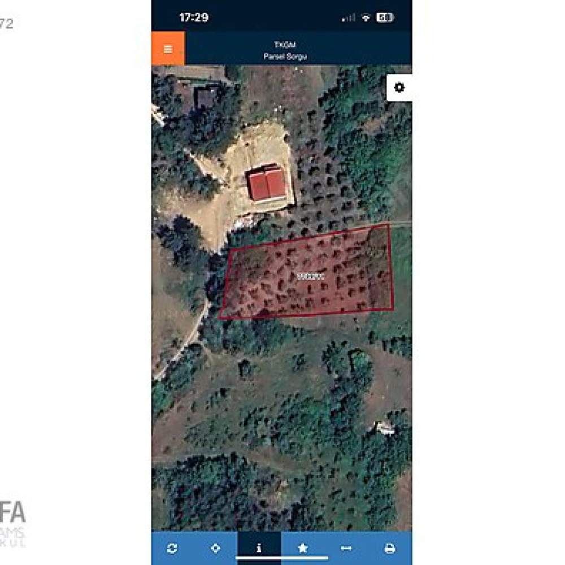
Task: Tap the parcel number label inside red parcel
Action: [310, 276]
